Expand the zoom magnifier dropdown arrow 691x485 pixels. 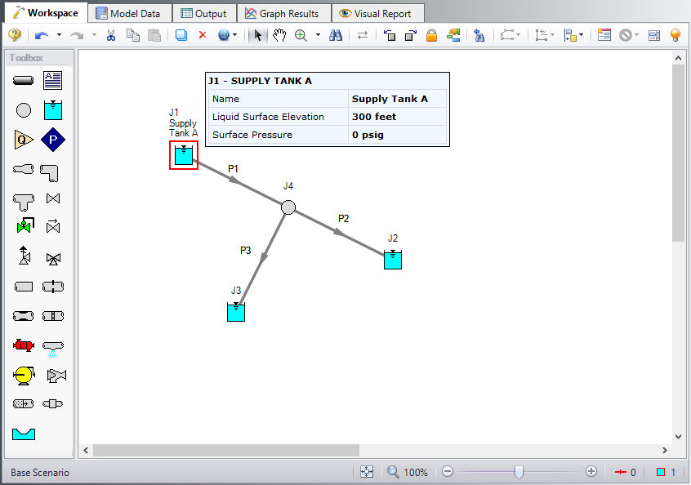[x=318, y=35]
